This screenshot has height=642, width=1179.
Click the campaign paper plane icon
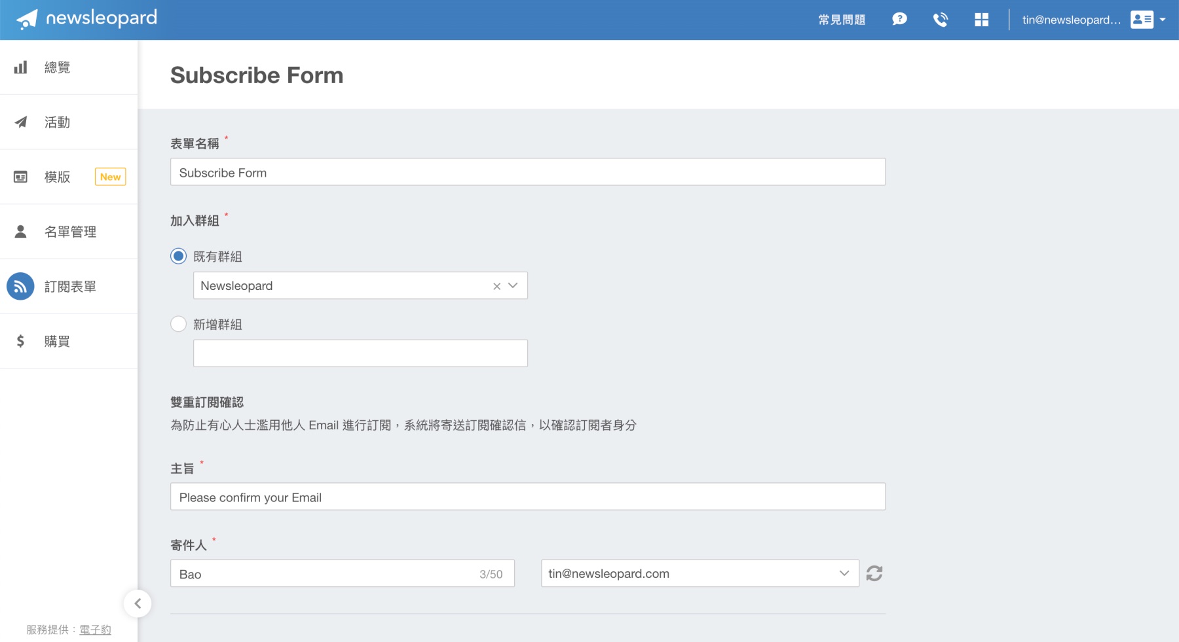click(x=21, y=122)
